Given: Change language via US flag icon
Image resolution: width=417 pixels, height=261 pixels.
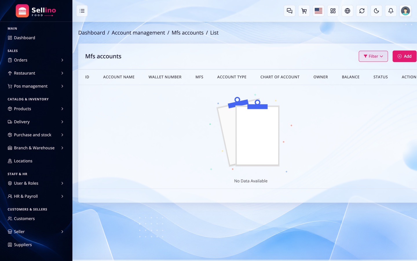Looking at the screenshot, I should (x=319, y=11).
